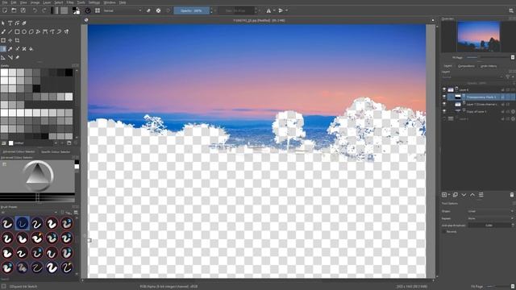
Task: Select the Fill bucket tool
Action: coord(31,48)
